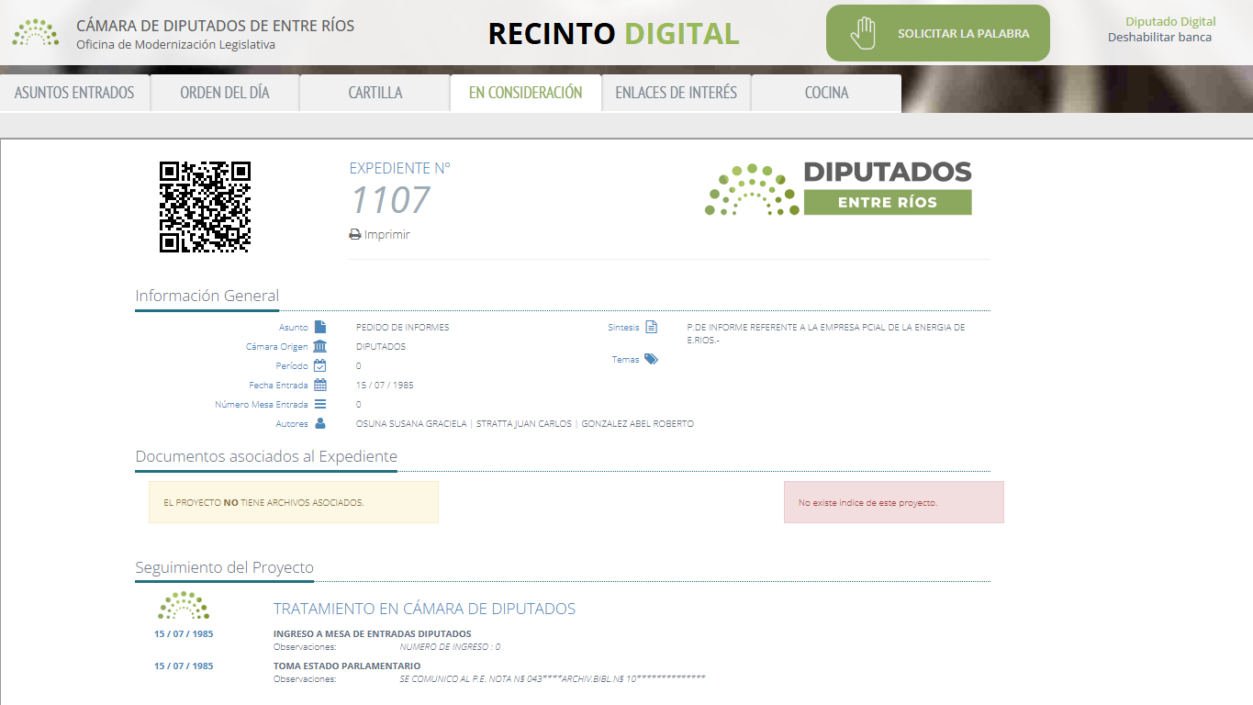Switch to the Asuntos Entrados tab
This screenshot has height=705, width=1253.
click(x=74, y=92)
